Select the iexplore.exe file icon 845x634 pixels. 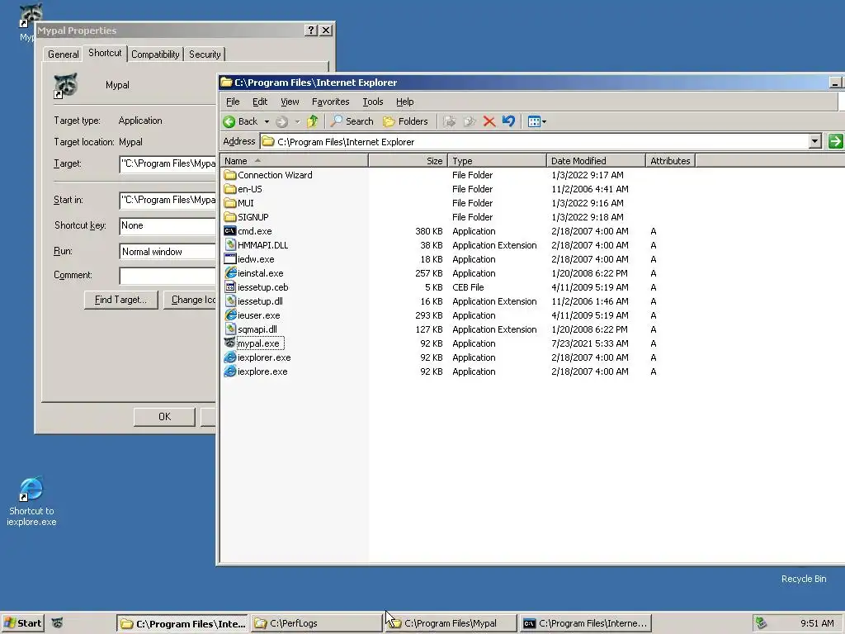point(230,371)
